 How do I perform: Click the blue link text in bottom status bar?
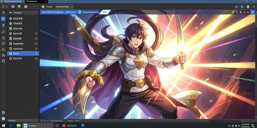[x=77, y=121]
